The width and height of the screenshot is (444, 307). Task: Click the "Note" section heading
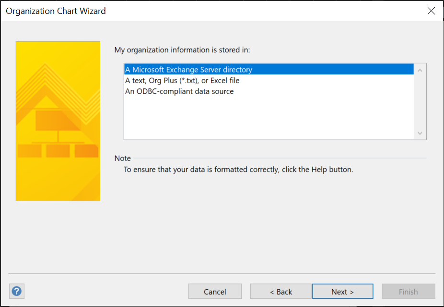(x=122, y=158)
